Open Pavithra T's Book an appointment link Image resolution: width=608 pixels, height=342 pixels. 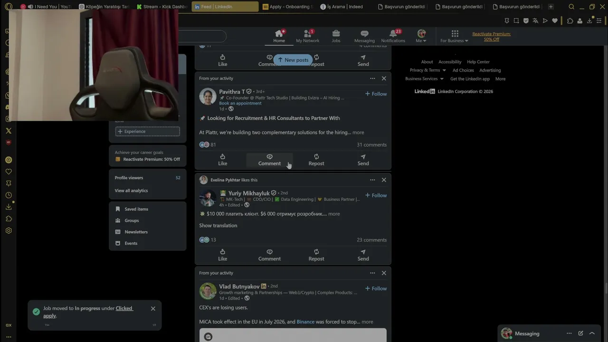click(240, 103)
